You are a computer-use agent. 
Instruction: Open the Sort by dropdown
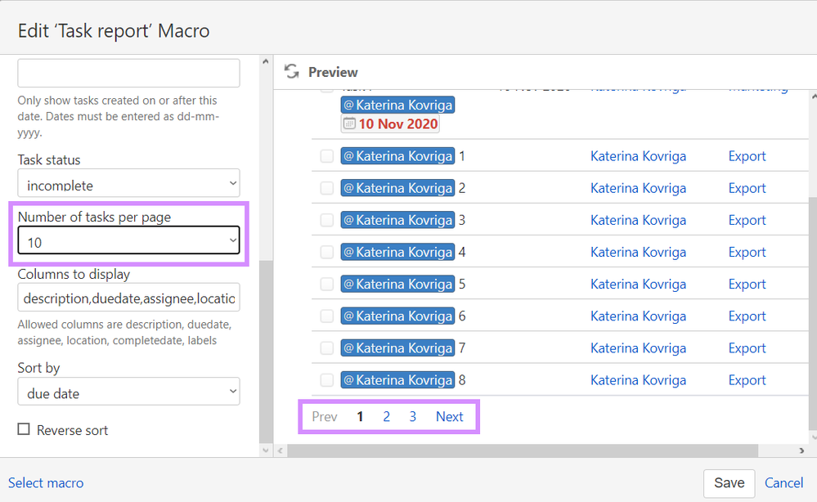pos(128,391)
